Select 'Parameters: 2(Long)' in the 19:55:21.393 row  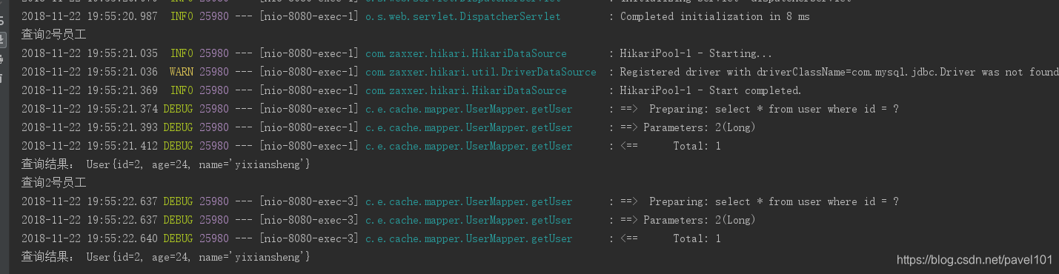(700, 127)
